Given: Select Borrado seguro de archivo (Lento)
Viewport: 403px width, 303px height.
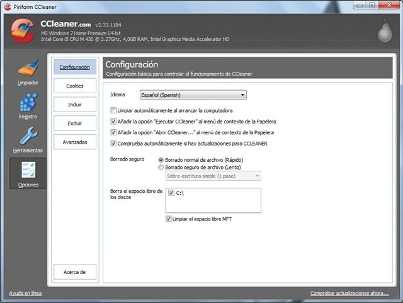Looking at the screenshot, I should tap(161, 168).
